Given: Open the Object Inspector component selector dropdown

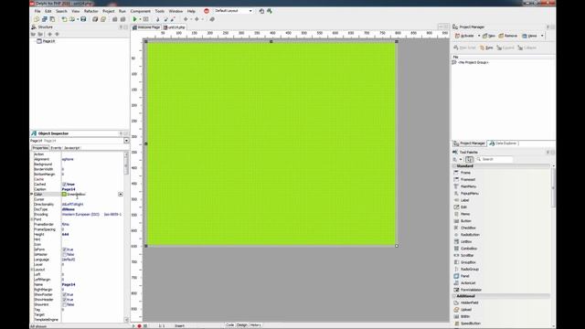Looking at the screenshot, I should 126,141.
